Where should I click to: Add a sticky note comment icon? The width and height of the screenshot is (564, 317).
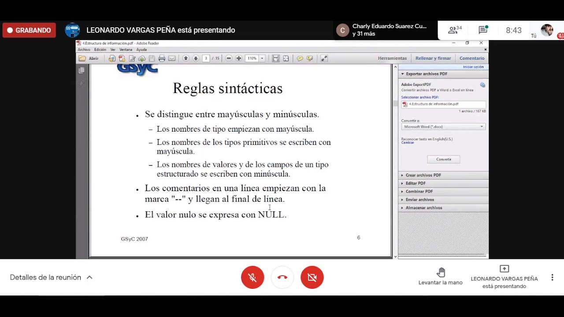pos(300,58)
